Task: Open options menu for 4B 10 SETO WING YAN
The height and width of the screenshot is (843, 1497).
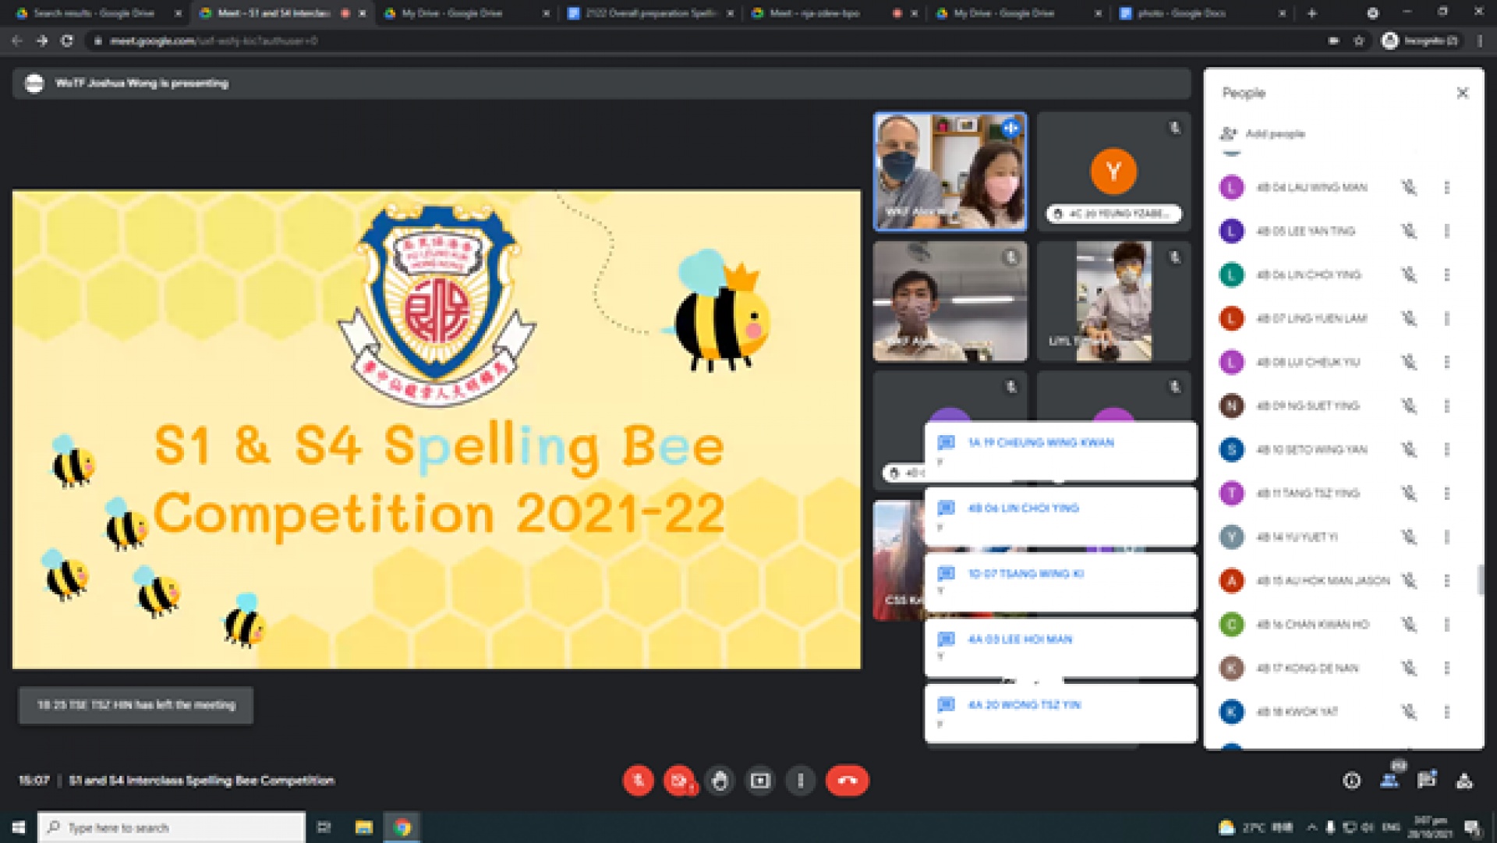Action: pyautogui.click(x=1446, y=450)
